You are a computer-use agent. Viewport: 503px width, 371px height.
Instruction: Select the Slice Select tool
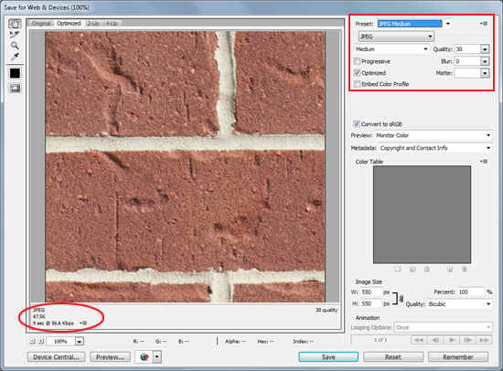[x=15, y=35]
